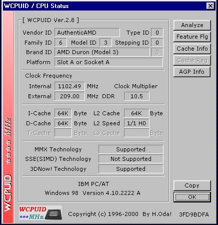
Task: Click the MMX Technology Supported field
Action: click(131, 149)
